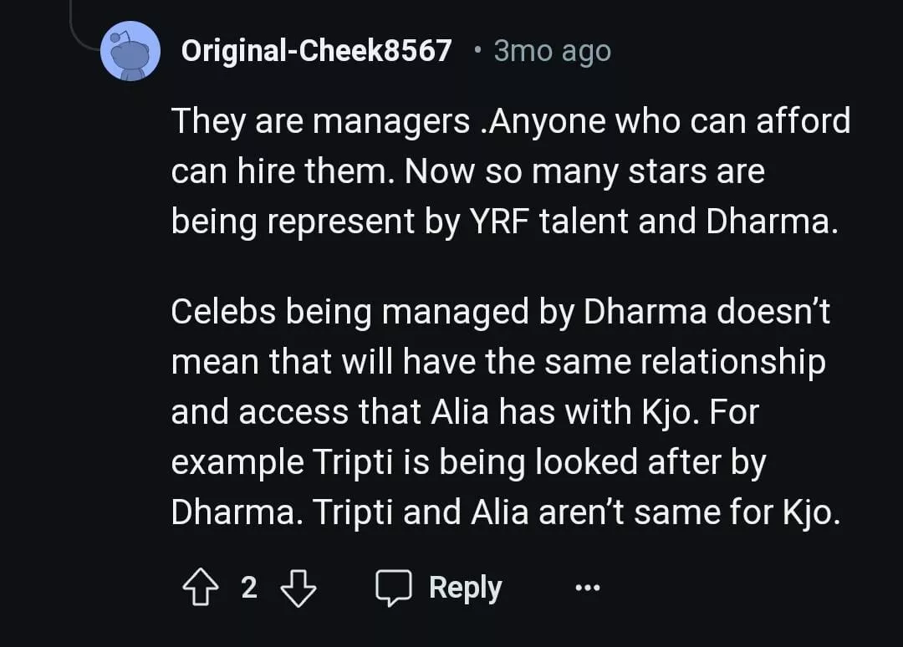Click the Snoo avatar icon
The width and height of the screenshot is (903, 647).
130,51
